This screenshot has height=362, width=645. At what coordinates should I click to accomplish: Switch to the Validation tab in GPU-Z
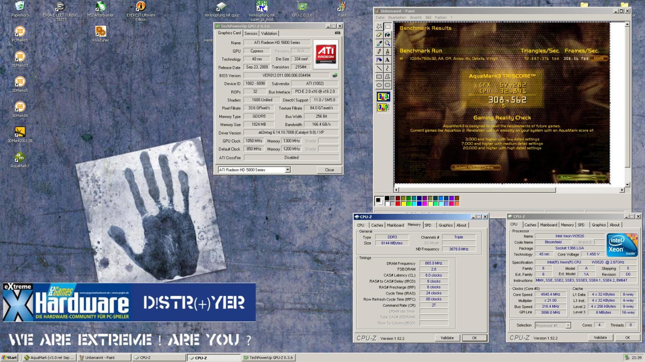point(269,33)
